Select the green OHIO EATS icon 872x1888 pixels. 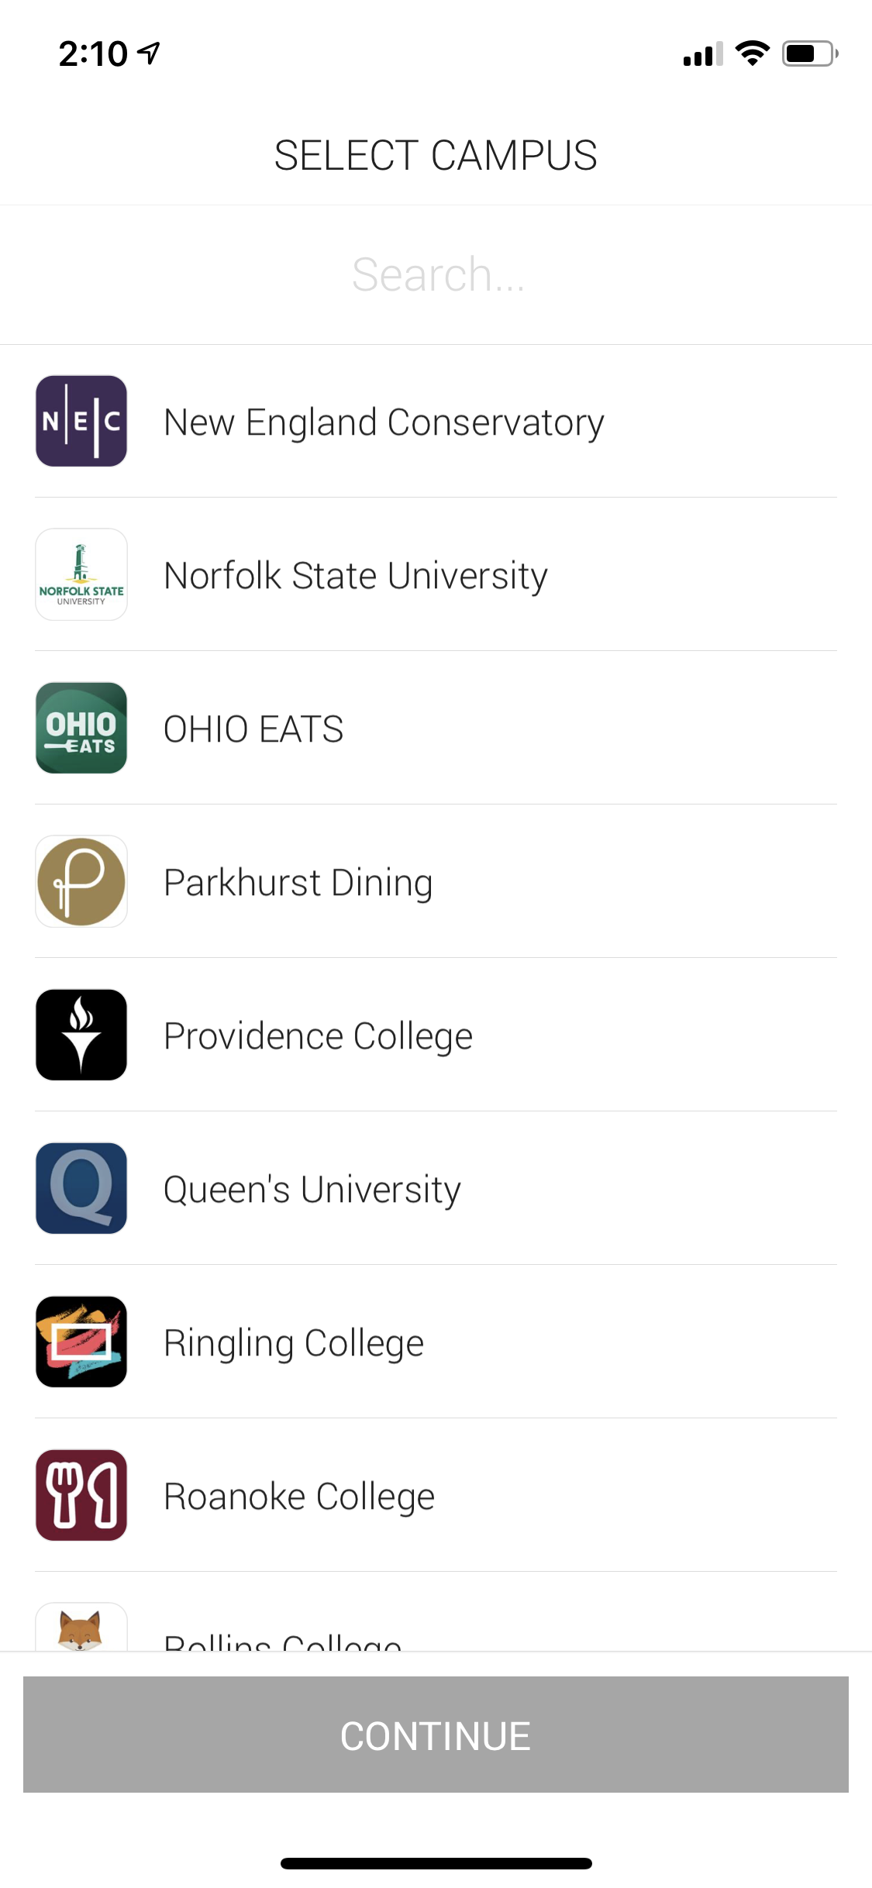[81, 728]
